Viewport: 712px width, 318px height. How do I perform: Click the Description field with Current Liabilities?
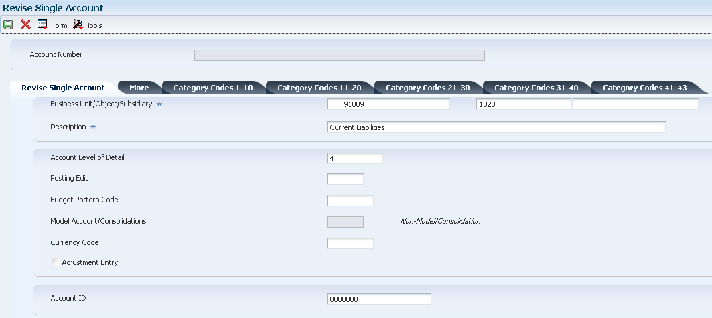496,127
